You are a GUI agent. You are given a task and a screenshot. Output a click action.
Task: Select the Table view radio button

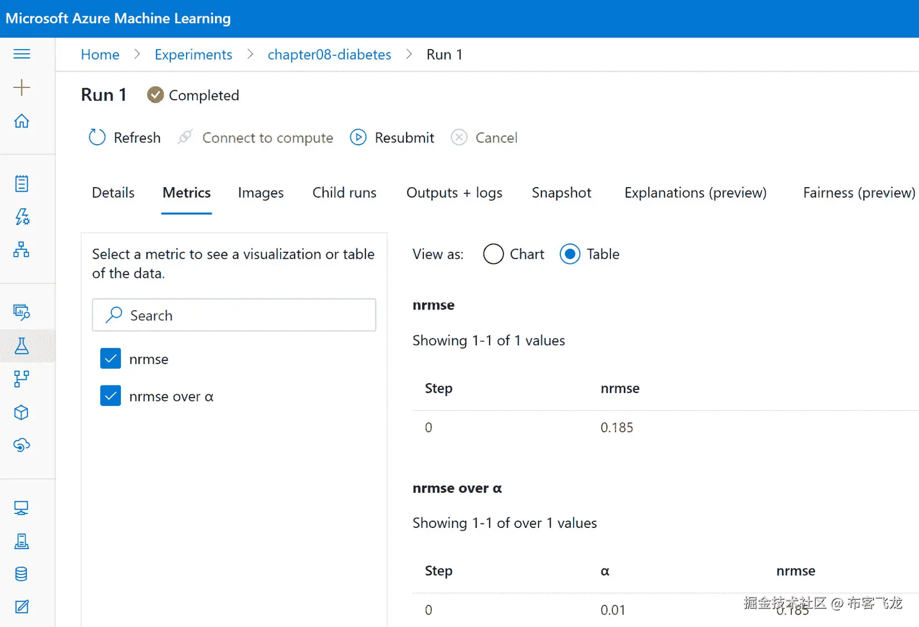pyautogui.click(x=570, y=254)
